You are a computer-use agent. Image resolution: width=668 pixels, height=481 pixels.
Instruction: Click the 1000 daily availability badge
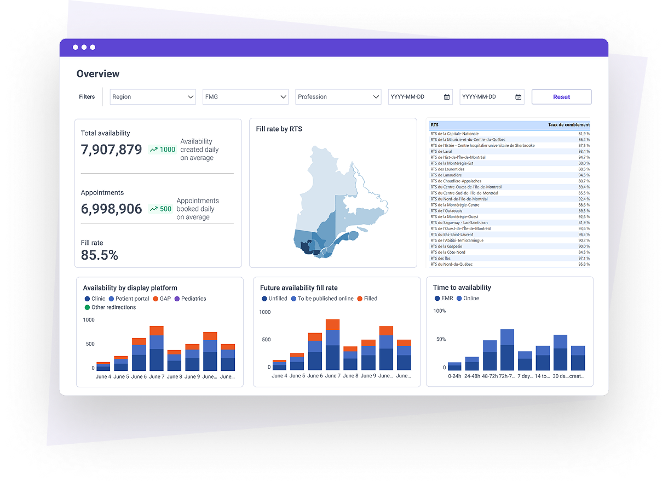(x=162, y=150)
